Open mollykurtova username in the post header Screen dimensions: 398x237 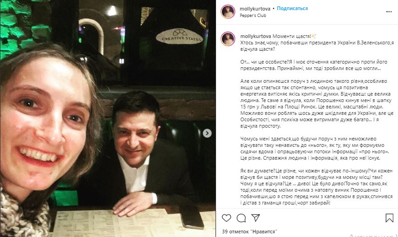click(x=255, y=9)
